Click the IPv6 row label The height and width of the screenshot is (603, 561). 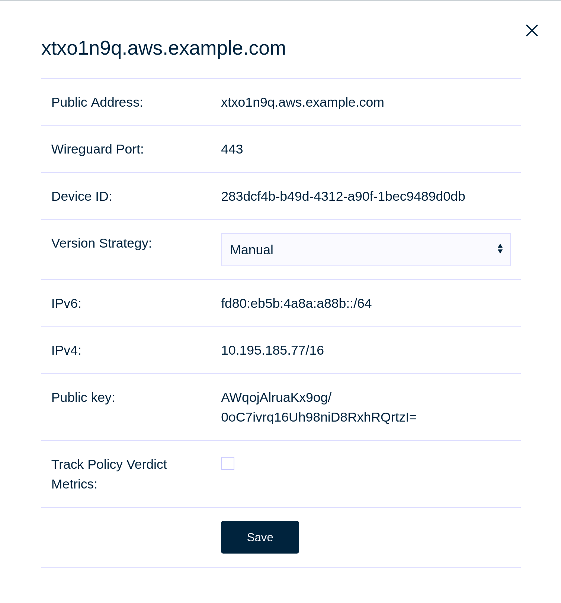pos(66,303)
